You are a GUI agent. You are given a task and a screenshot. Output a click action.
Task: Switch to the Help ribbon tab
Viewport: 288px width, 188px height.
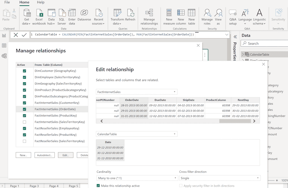point(41,2)
